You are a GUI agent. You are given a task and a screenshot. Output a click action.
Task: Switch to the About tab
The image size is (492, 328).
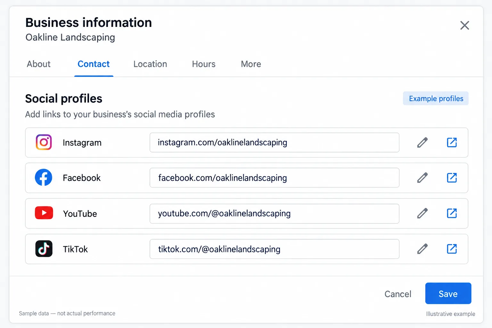click(x=39, y=64)
